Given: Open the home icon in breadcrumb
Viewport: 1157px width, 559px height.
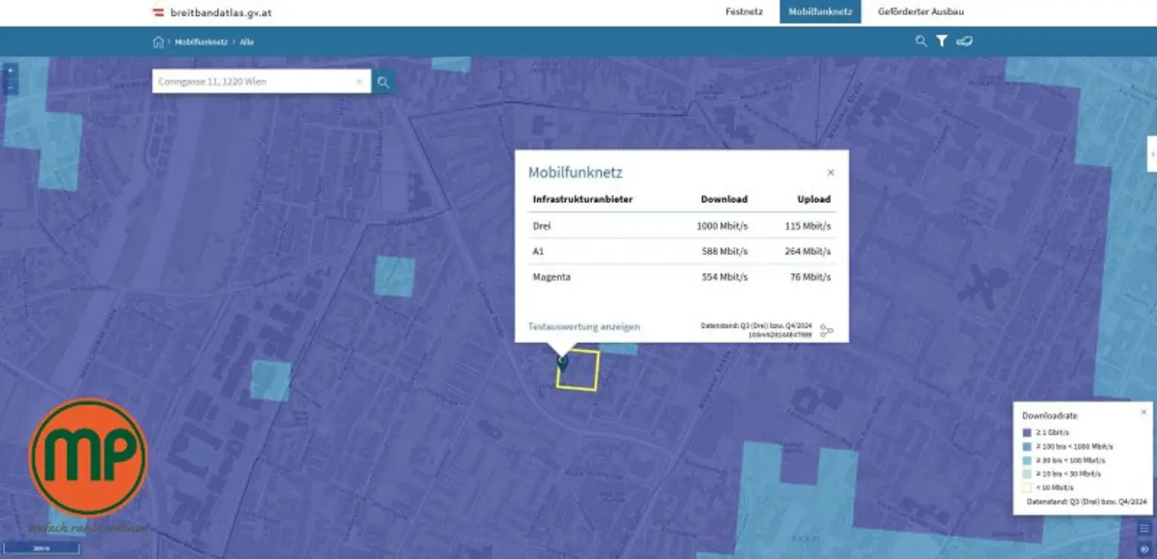Looking at the screenshot, I should 158,42.
